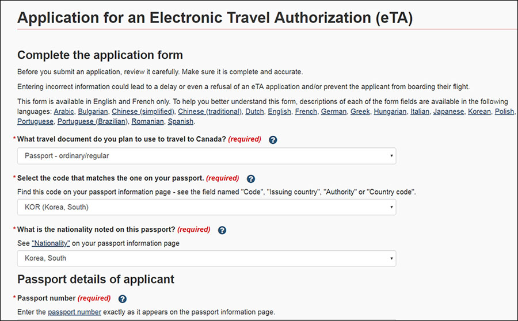The width and height of the screenshot is (518, 321).
Task: Expand the KOR (Korea, South) code dropdown
Action: [x=207, y=207]
